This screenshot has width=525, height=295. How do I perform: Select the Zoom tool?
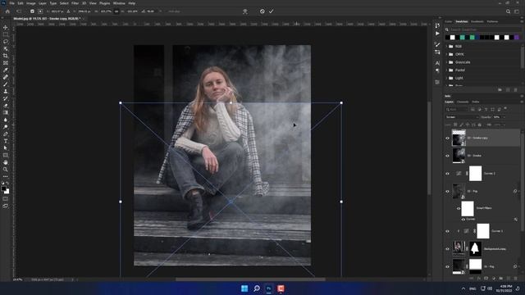[6, 170]
